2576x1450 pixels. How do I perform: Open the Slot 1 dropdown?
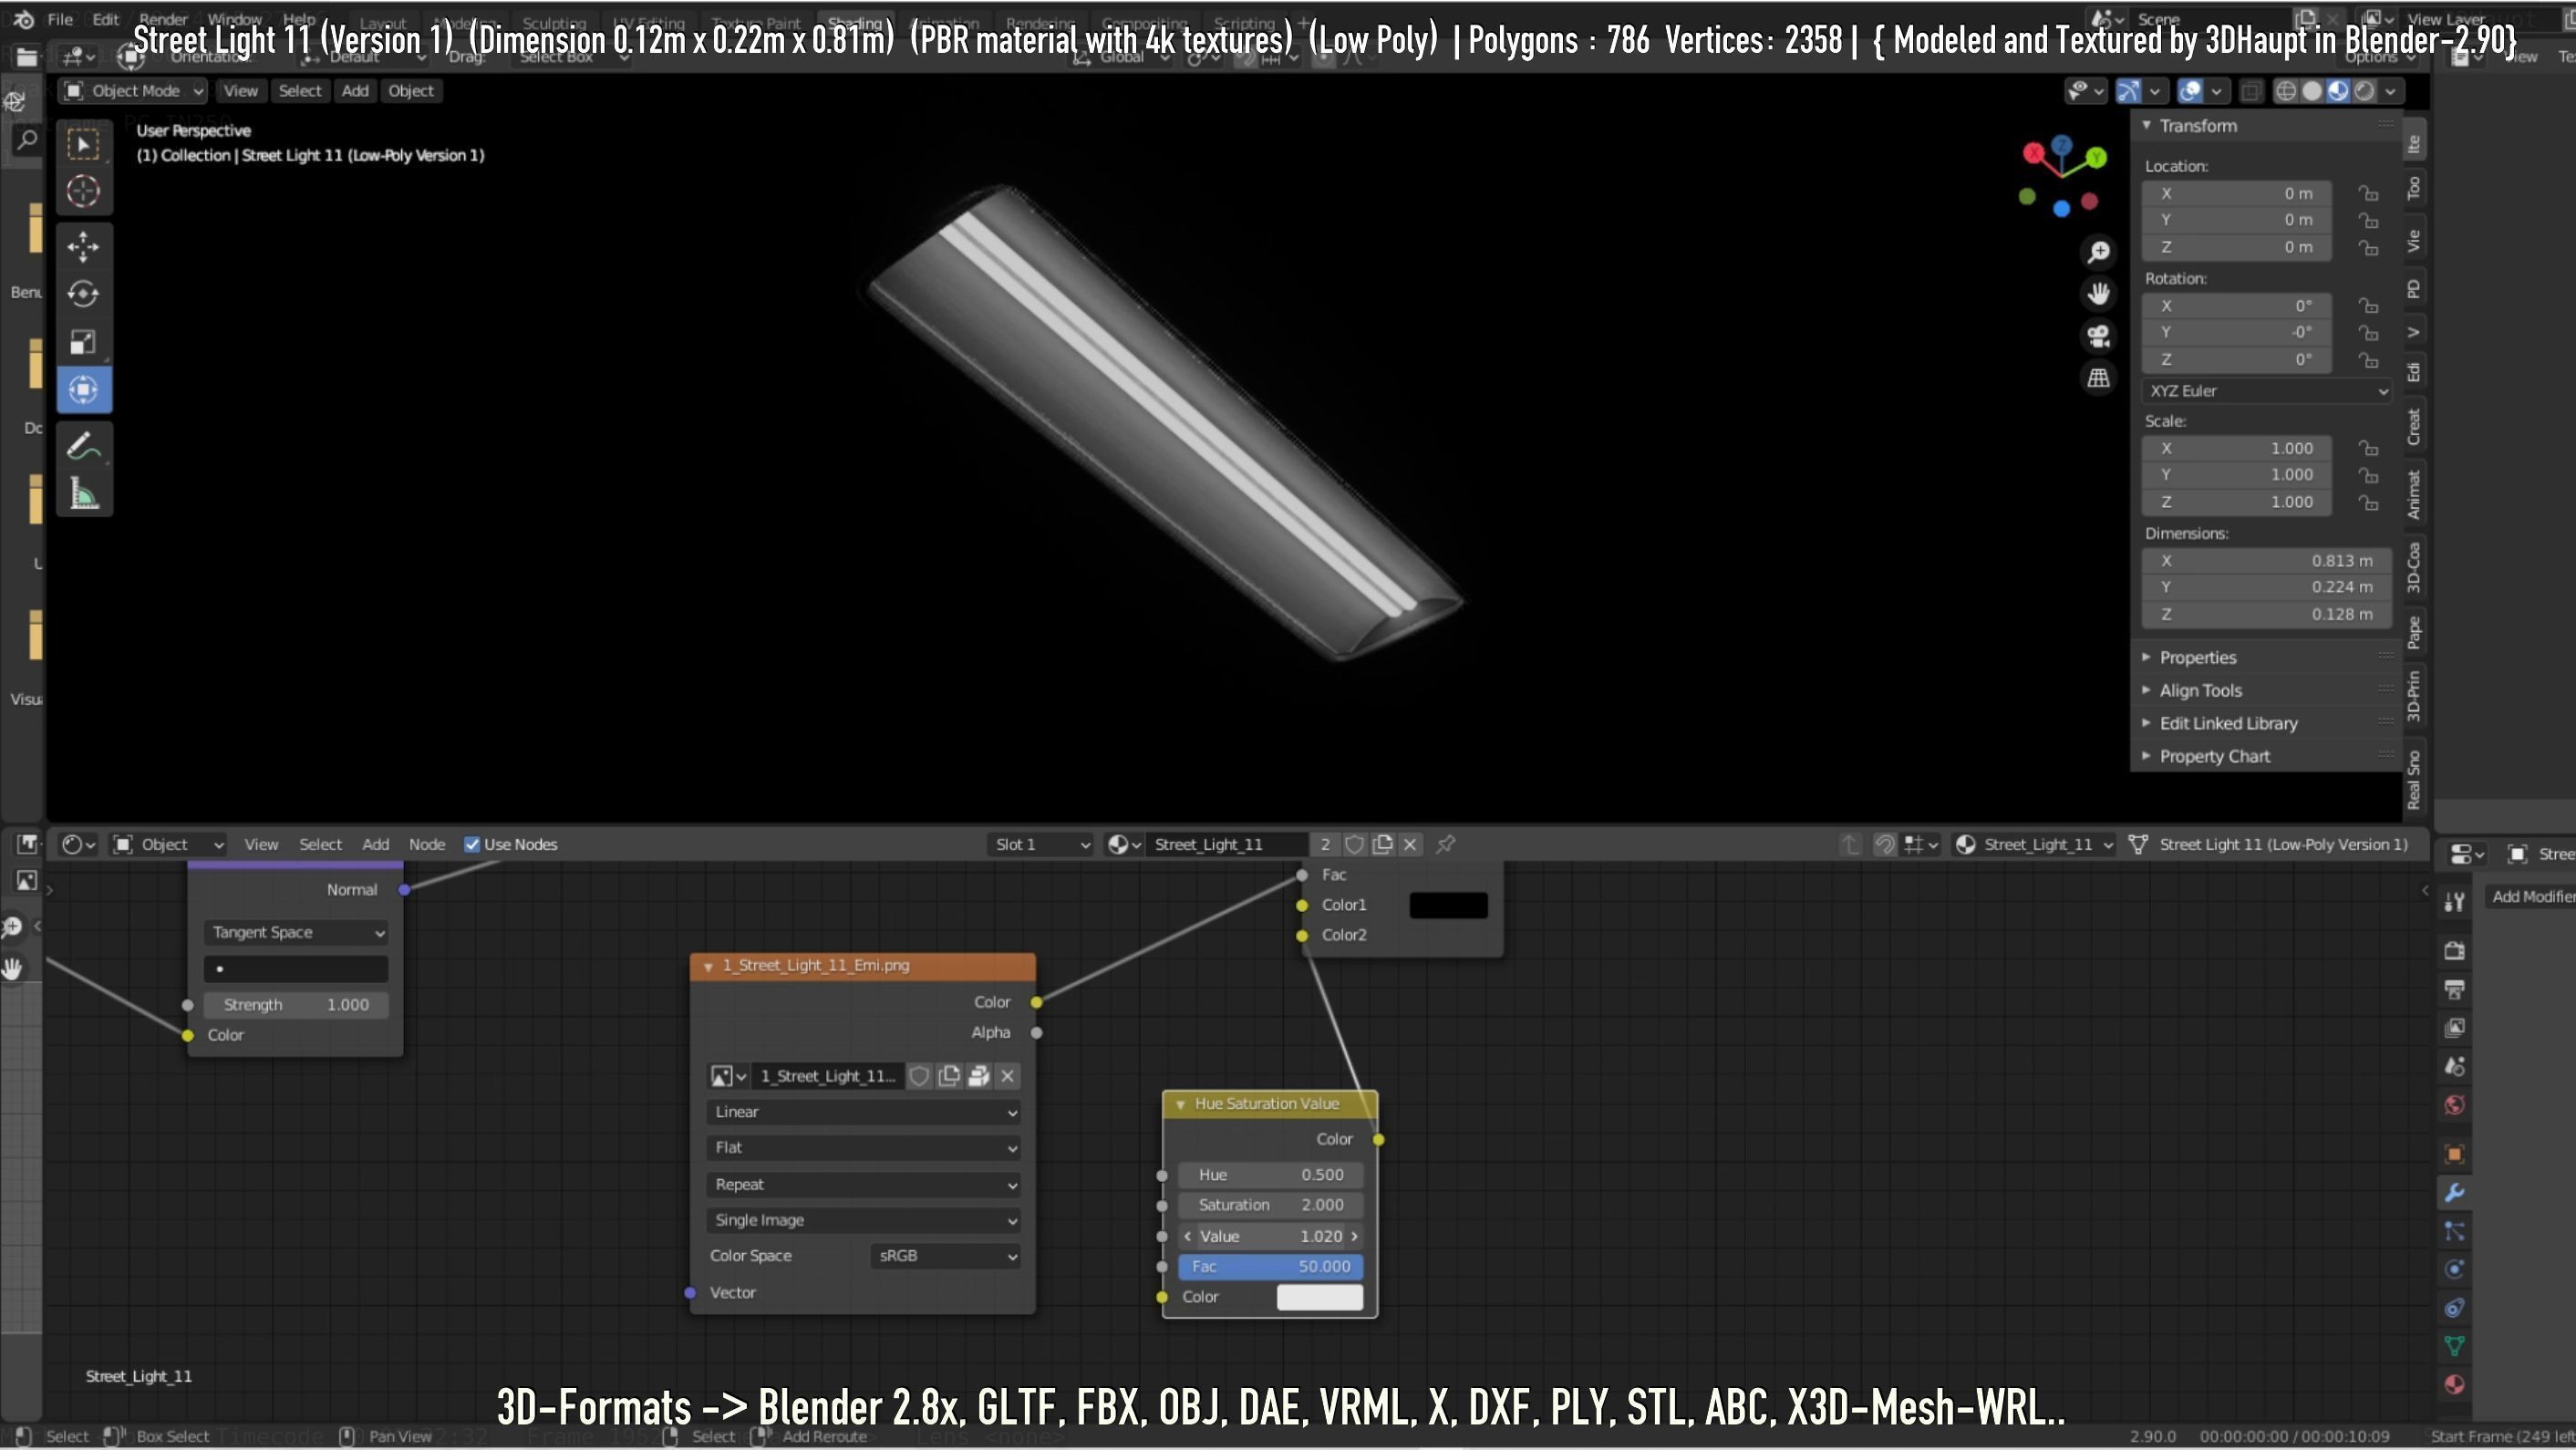(x=1040, y=844)
